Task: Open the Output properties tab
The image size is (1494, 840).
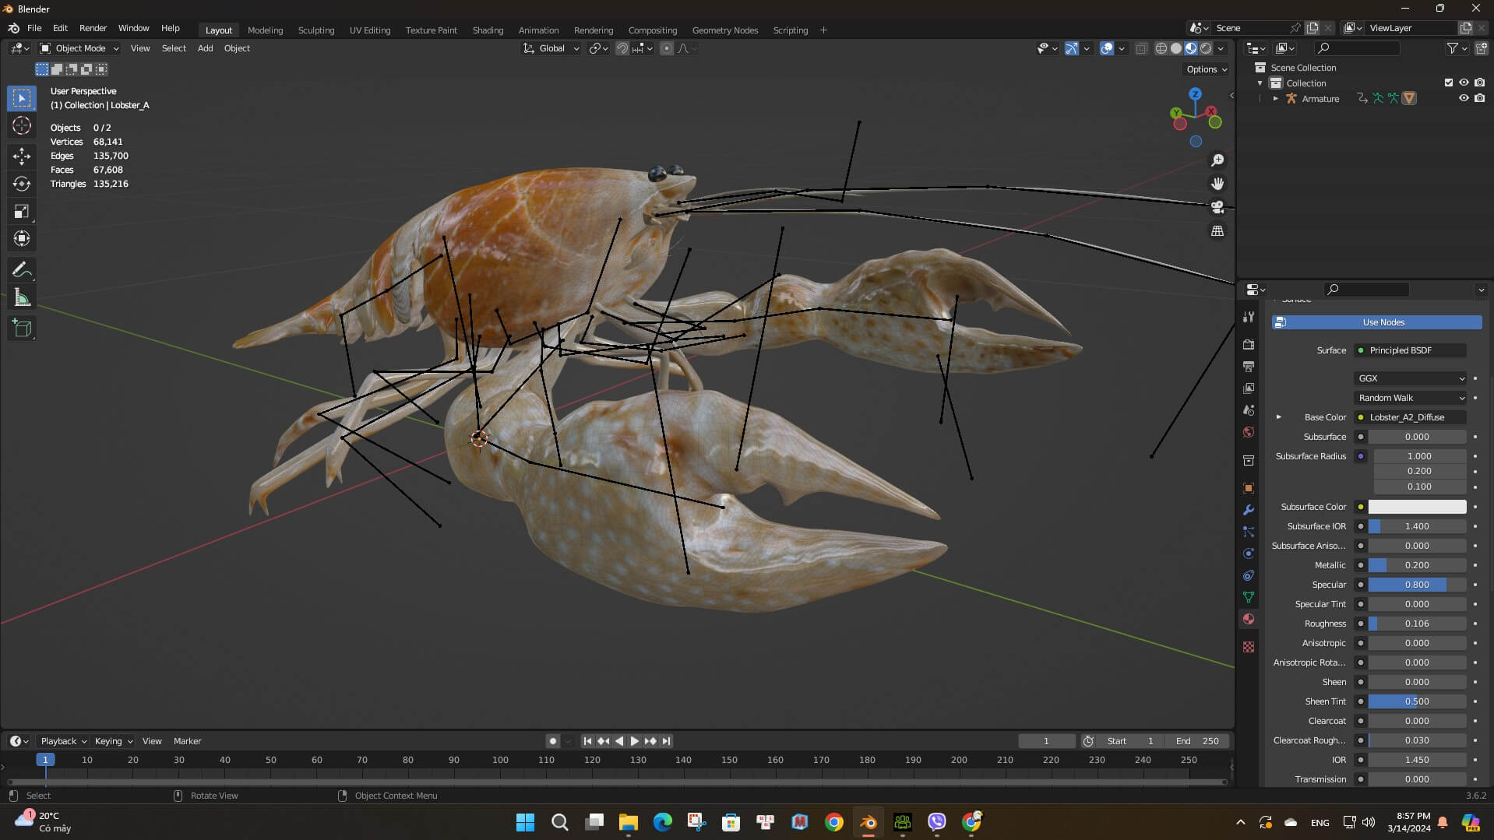Action: [x=1249, y=367]
